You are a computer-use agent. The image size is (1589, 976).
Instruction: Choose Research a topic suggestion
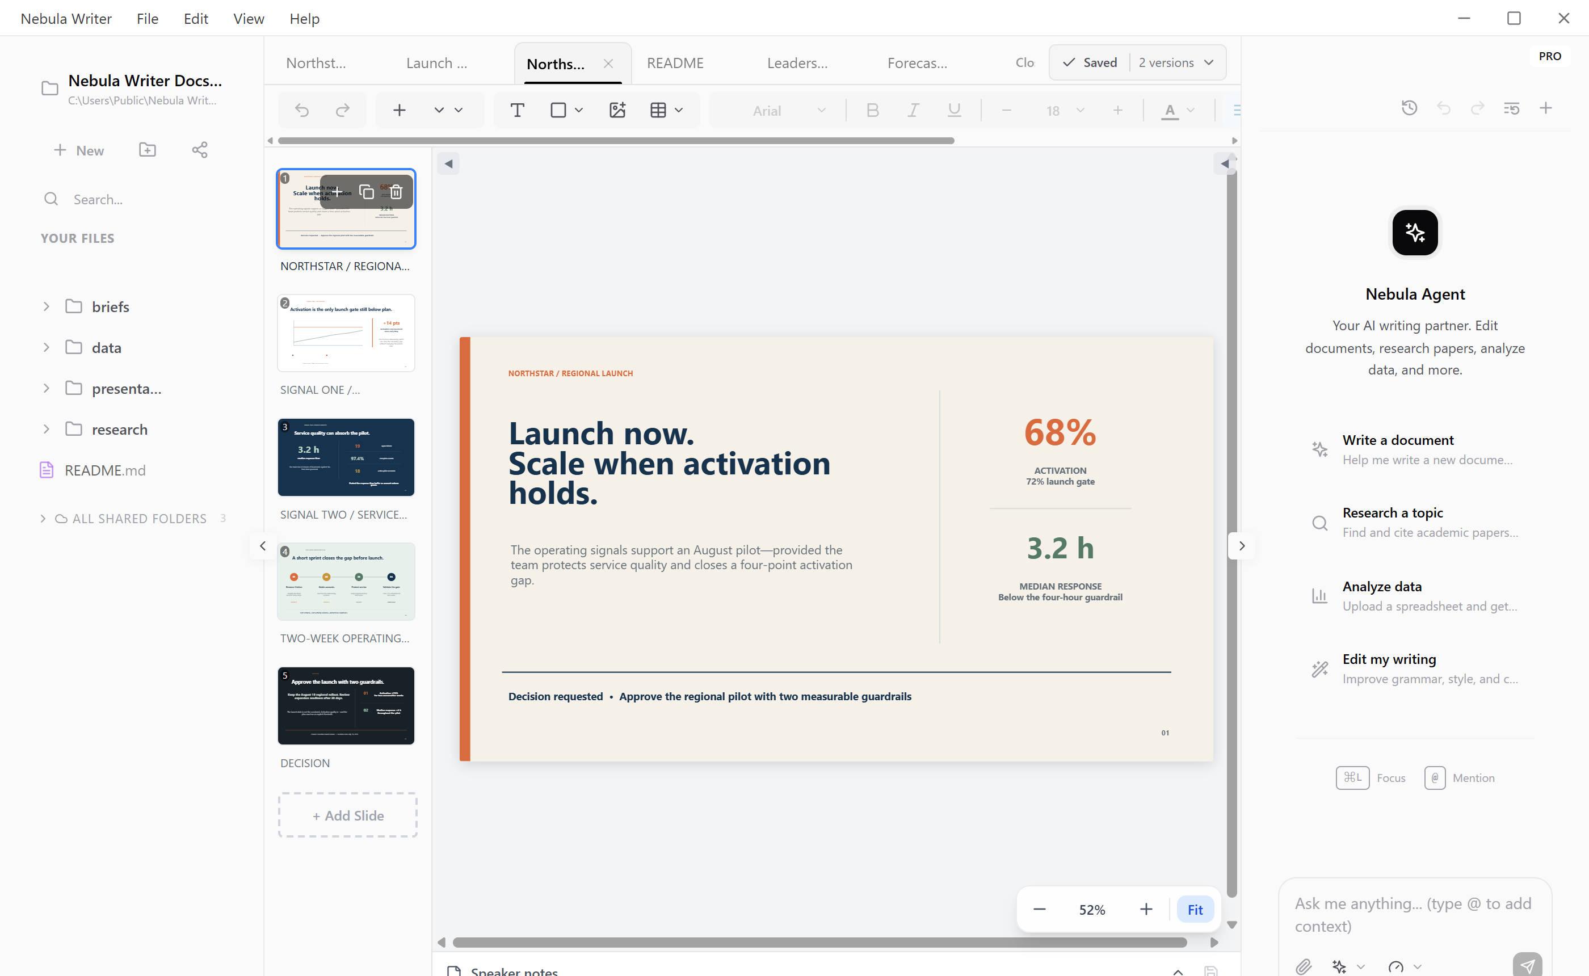pyautogui.click(x=1415, y=522)
